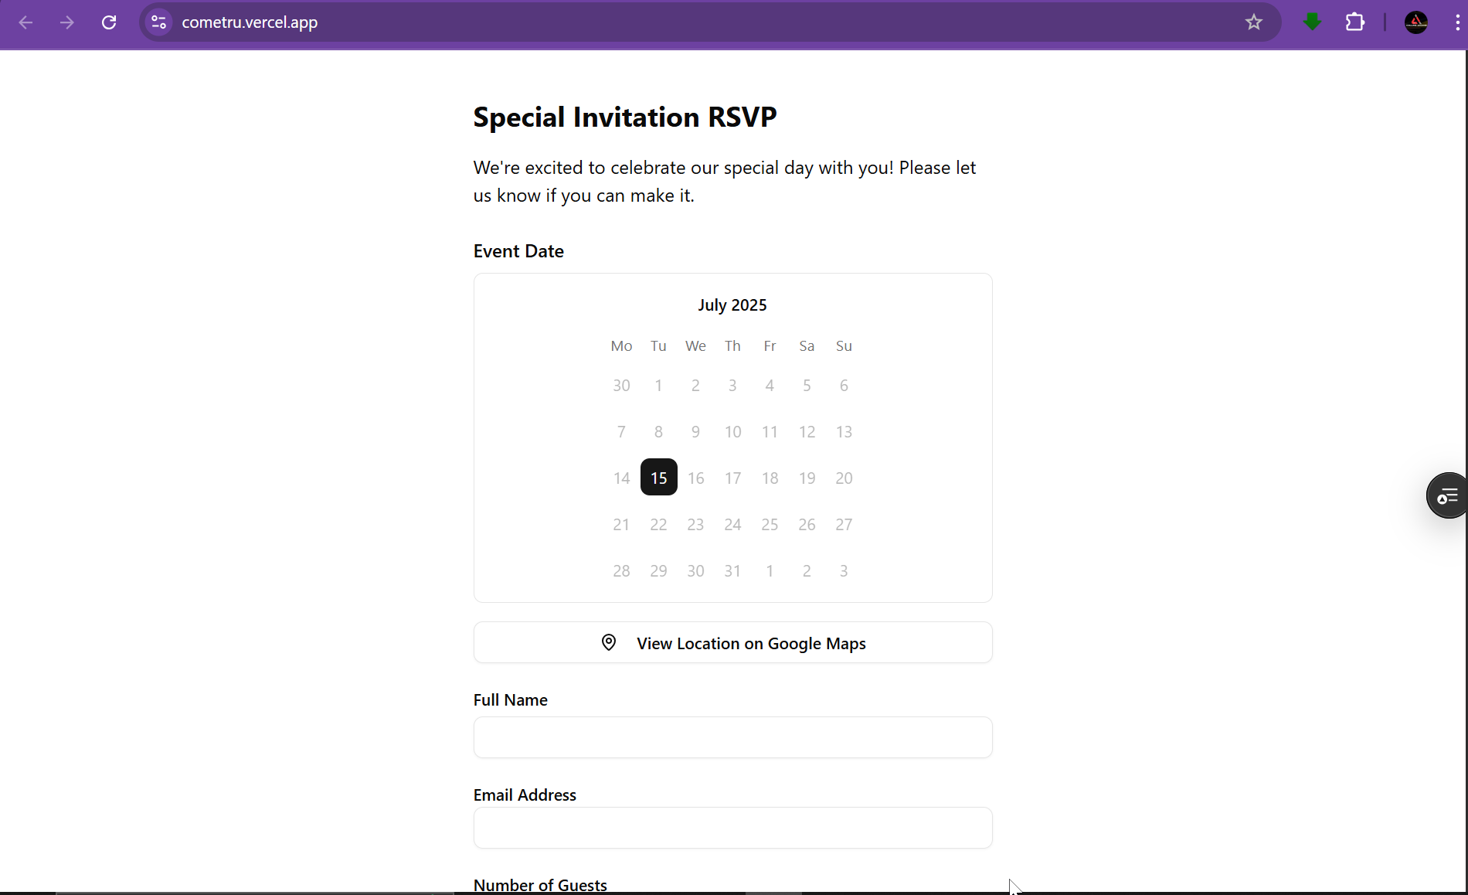Pick July 22 in the calendar
Image resolution: width=1468 pixels, height=895 pixels.
[x=658, y=525]
